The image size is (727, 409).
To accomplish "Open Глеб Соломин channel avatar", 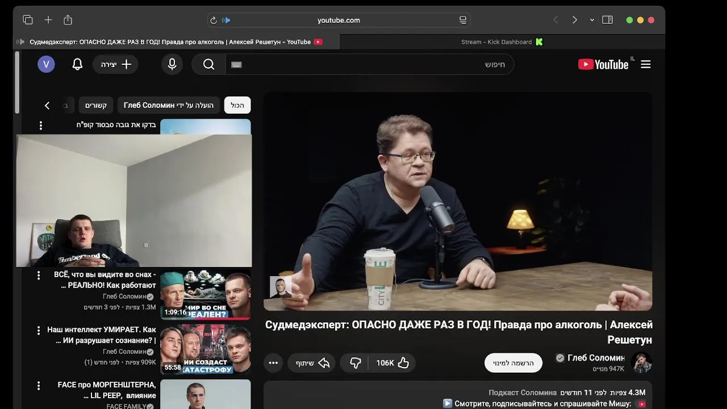I will tap(642, 362).
